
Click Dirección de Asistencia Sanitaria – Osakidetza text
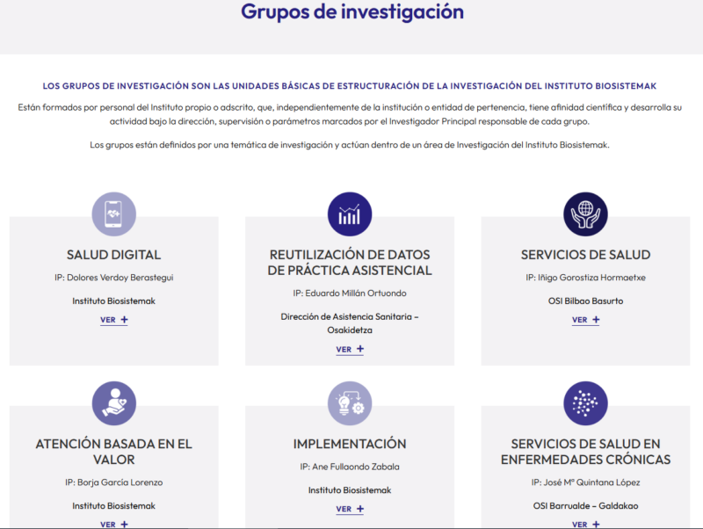pos(350,323)
